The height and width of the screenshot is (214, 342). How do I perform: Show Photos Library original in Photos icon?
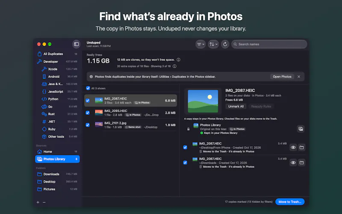pyautogui.click(x=301, y=129)
